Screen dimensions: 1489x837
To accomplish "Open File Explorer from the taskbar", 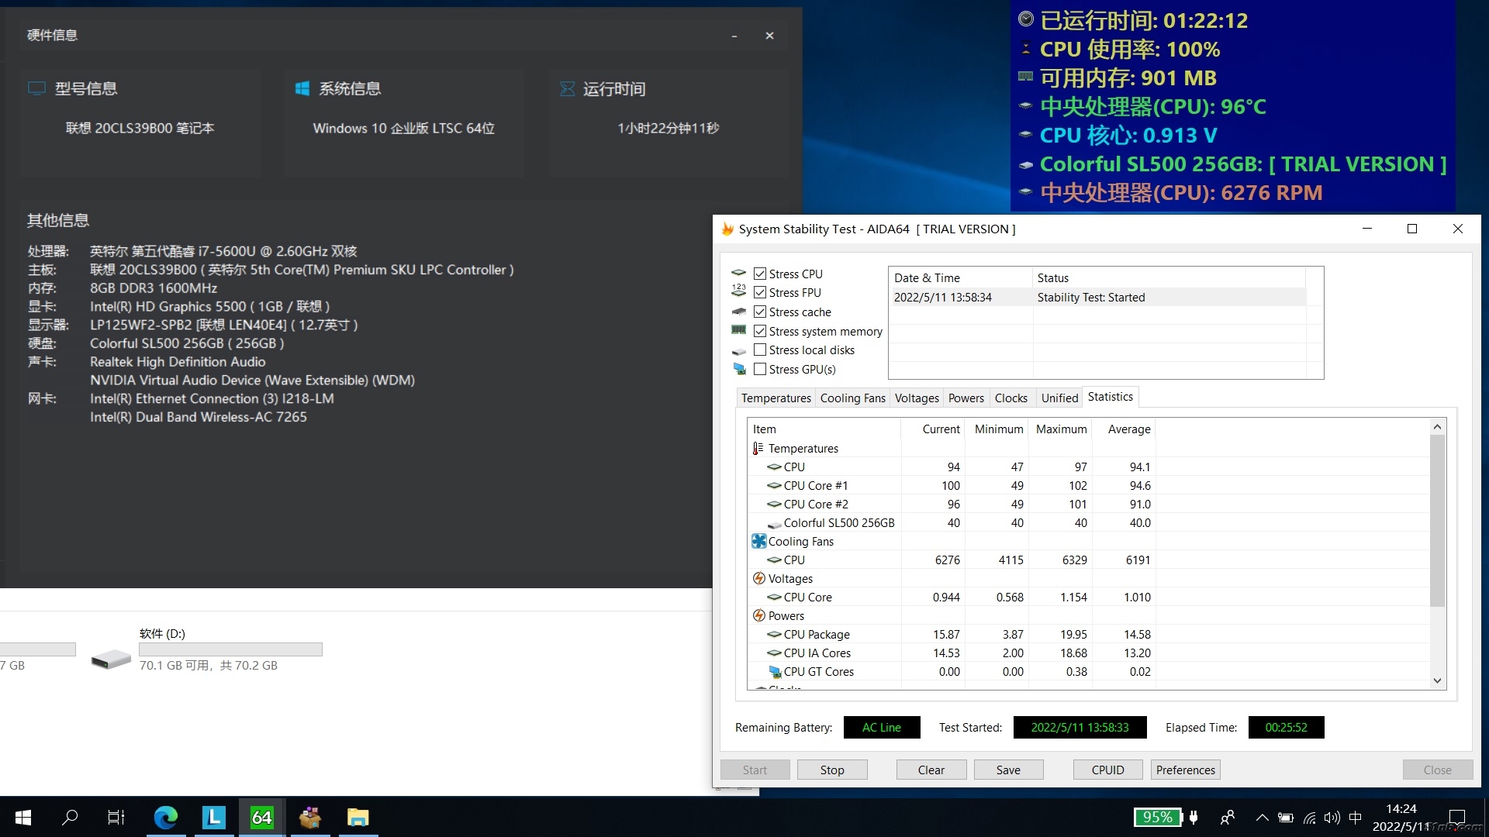I will tap(358, 818).
